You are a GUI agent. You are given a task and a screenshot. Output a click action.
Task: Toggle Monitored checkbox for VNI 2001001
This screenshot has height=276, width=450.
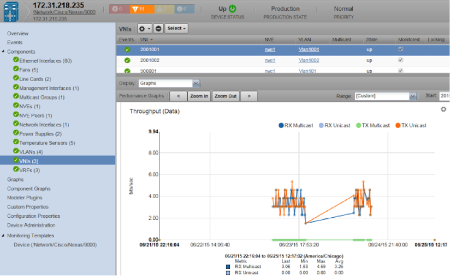tap(401, 49)
